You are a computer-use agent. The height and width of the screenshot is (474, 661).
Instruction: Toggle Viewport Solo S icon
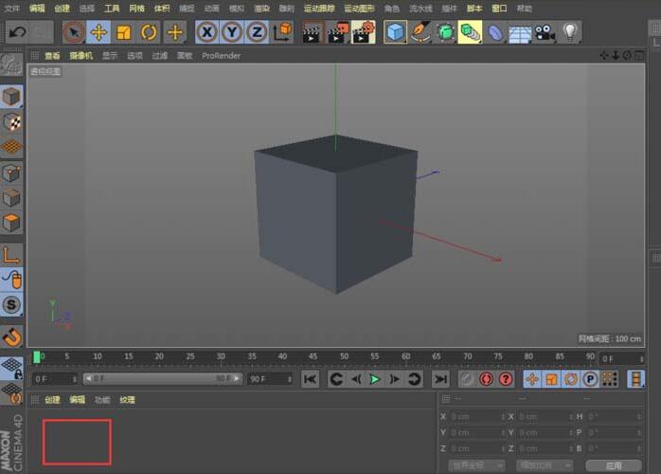(11, 304)
